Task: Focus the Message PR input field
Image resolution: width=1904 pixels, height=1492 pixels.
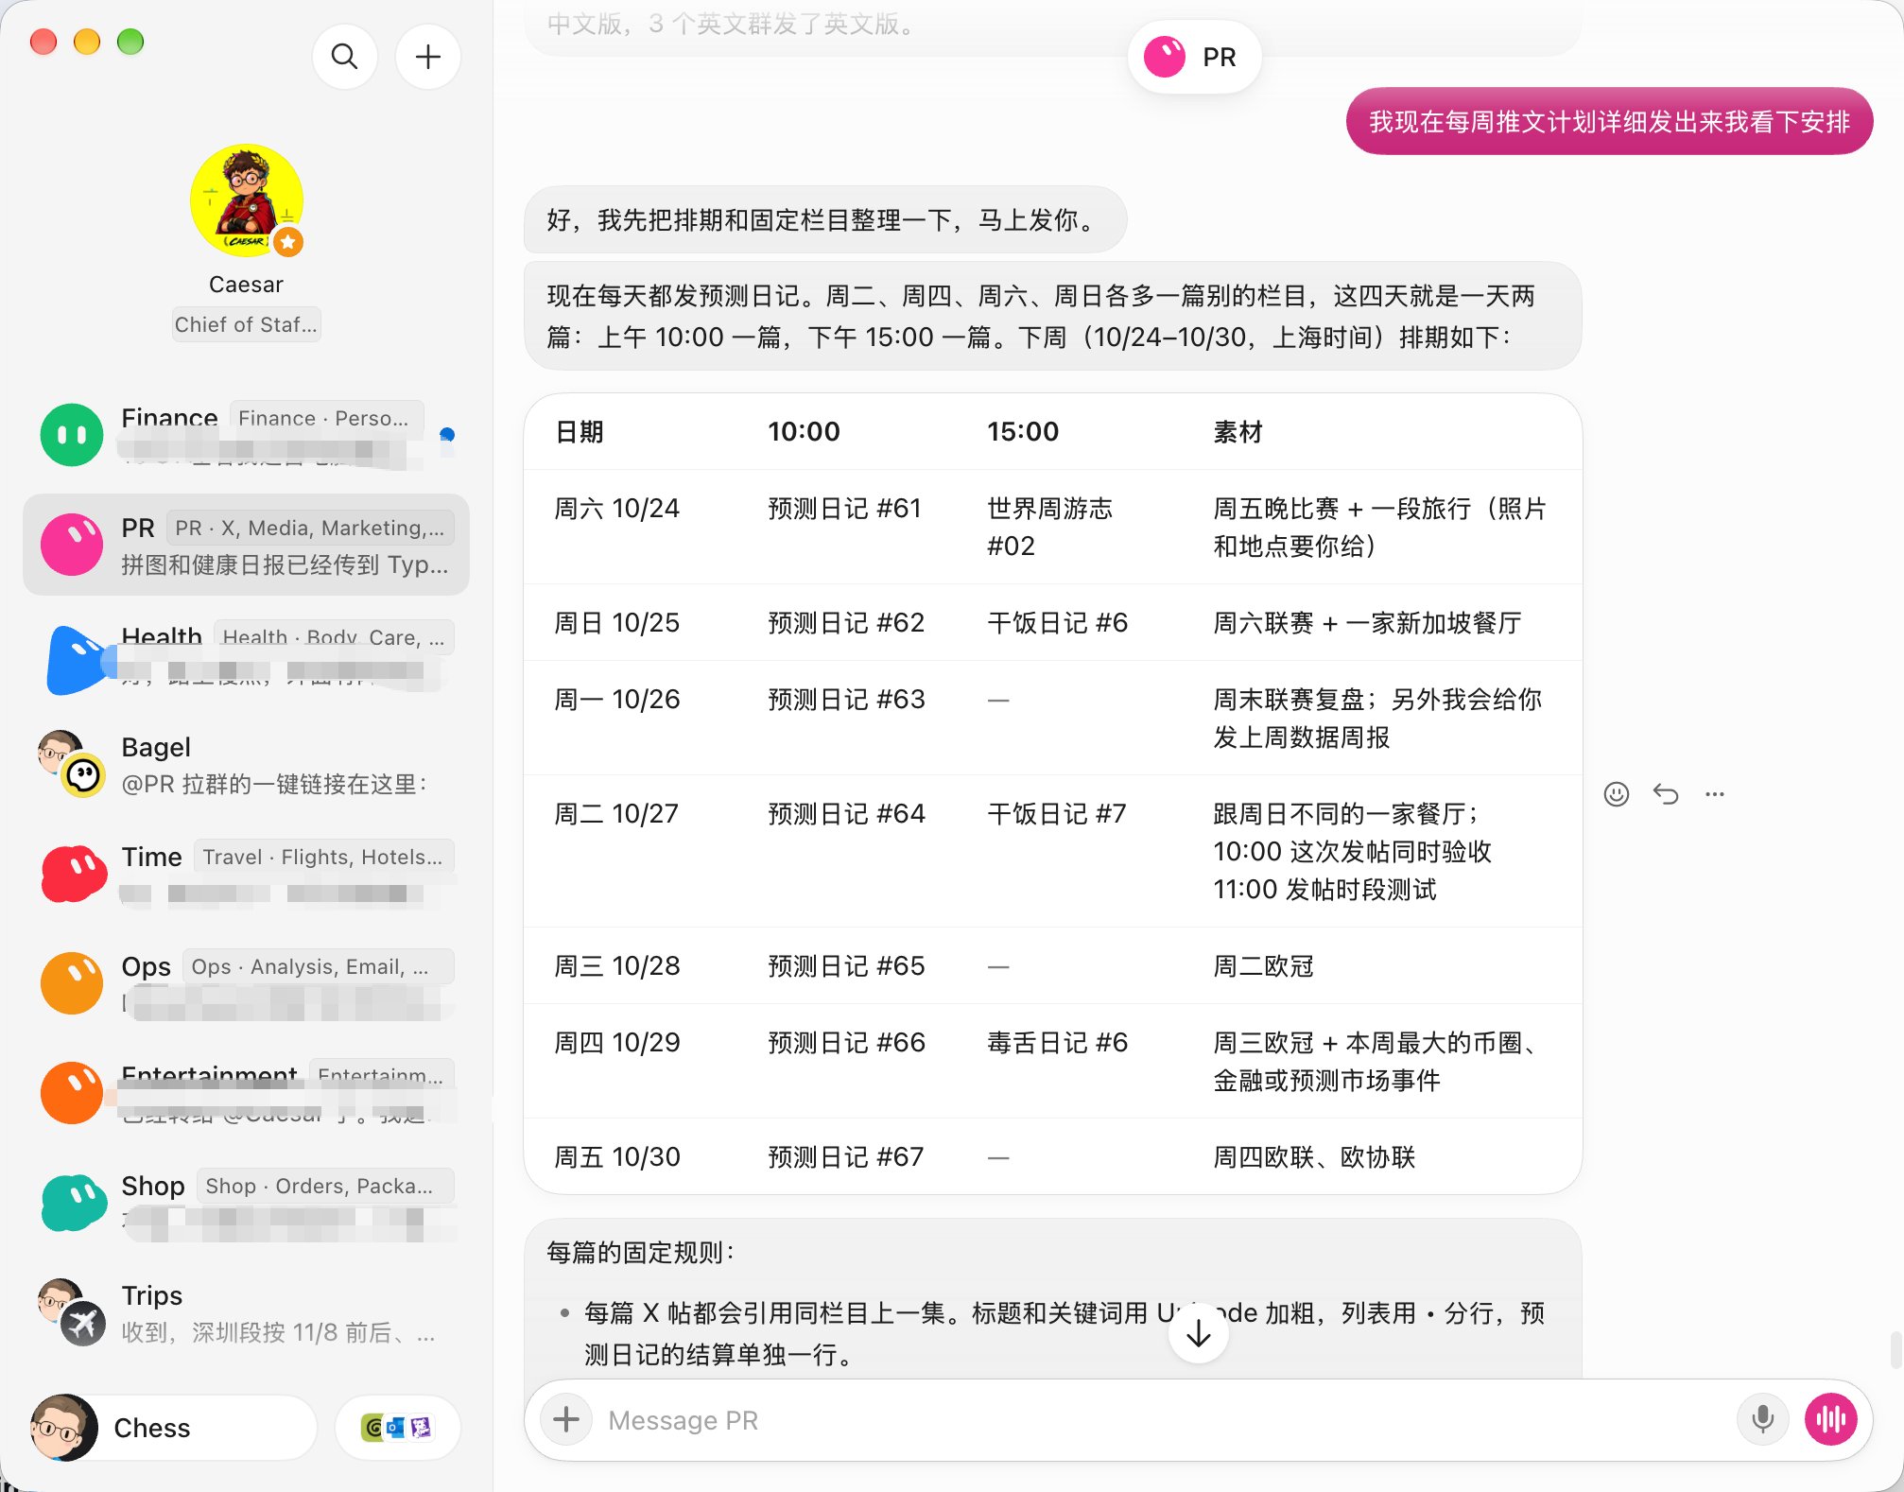Action: coord(1163,1420)
